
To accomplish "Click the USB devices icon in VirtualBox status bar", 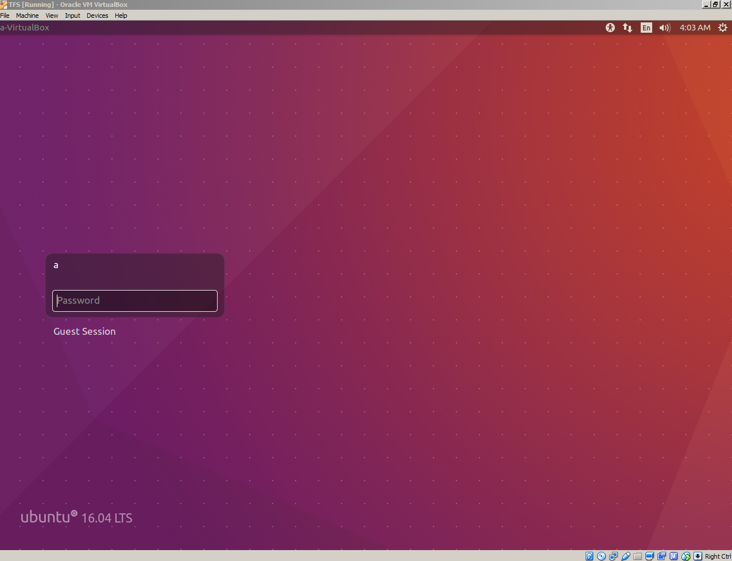I will point(626,556).
